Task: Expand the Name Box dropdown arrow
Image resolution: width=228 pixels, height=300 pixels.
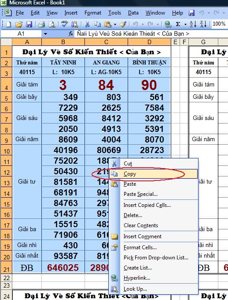Action: [x=45, y=34]
